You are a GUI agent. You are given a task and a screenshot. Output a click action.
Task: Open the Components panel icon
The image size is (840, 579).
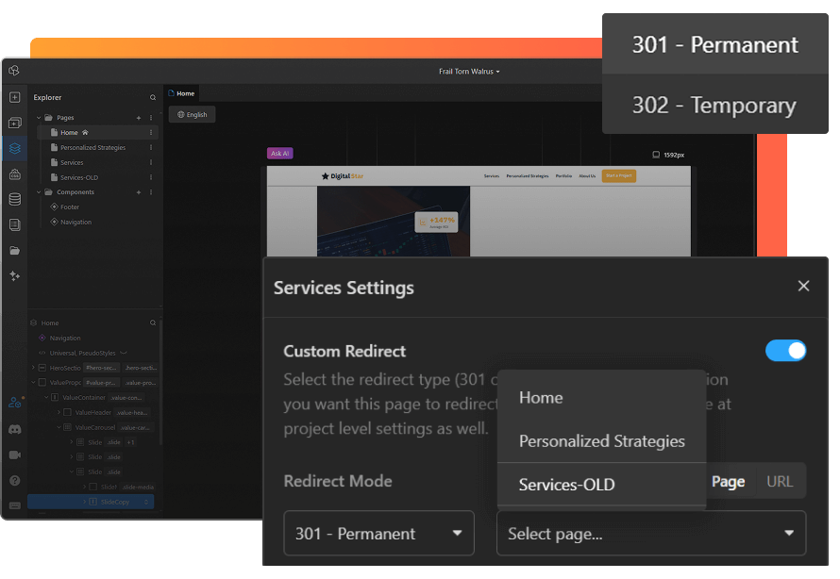[x=14, y=123]
